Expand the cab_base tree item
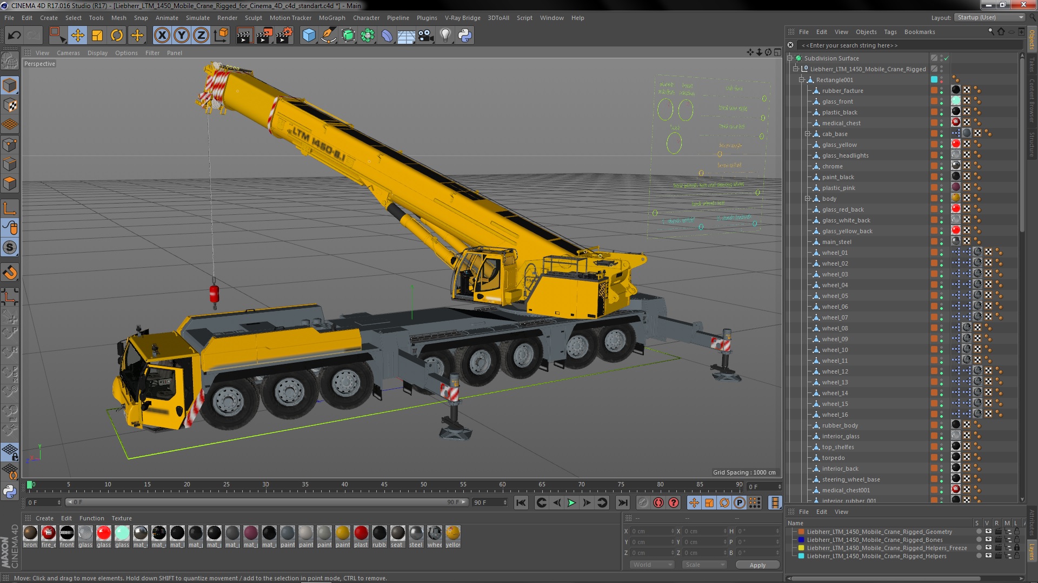Screen dimensions: 1038x583 808,134
